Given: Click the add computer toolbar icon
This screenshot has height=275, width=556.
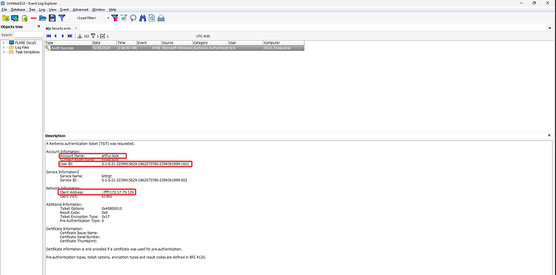Looking at the screenshot, I should tap(15, 18).
